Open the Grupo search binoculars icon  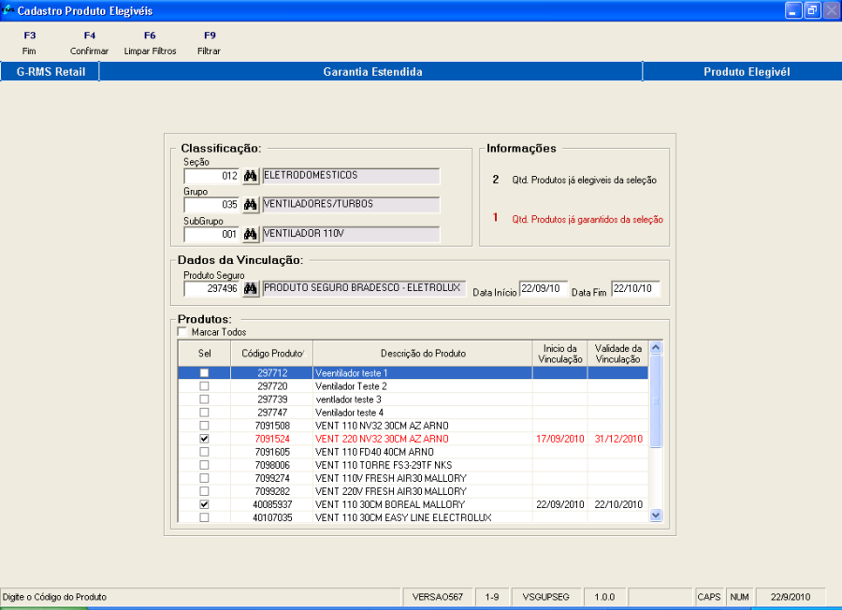tap(250, 205)
